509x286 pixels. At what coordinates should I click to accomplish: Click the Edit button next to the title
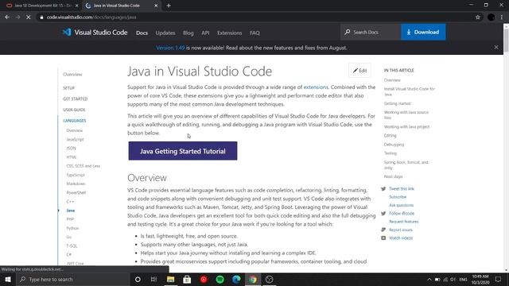(x=359, y=71)
